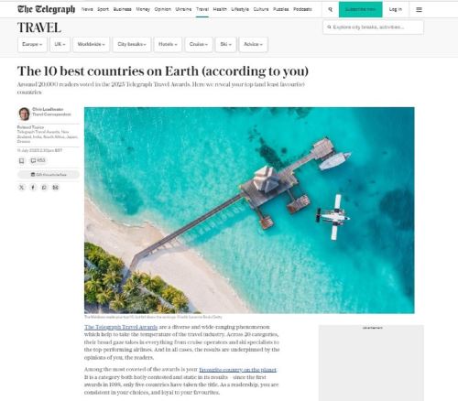Share the article on Facebook
Viewport: 458px width, 401px height.
tap(33, 187)
